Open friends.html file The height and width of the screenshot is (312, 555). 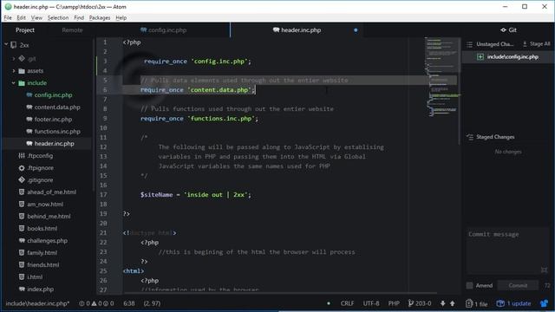(x=43, y=264)
